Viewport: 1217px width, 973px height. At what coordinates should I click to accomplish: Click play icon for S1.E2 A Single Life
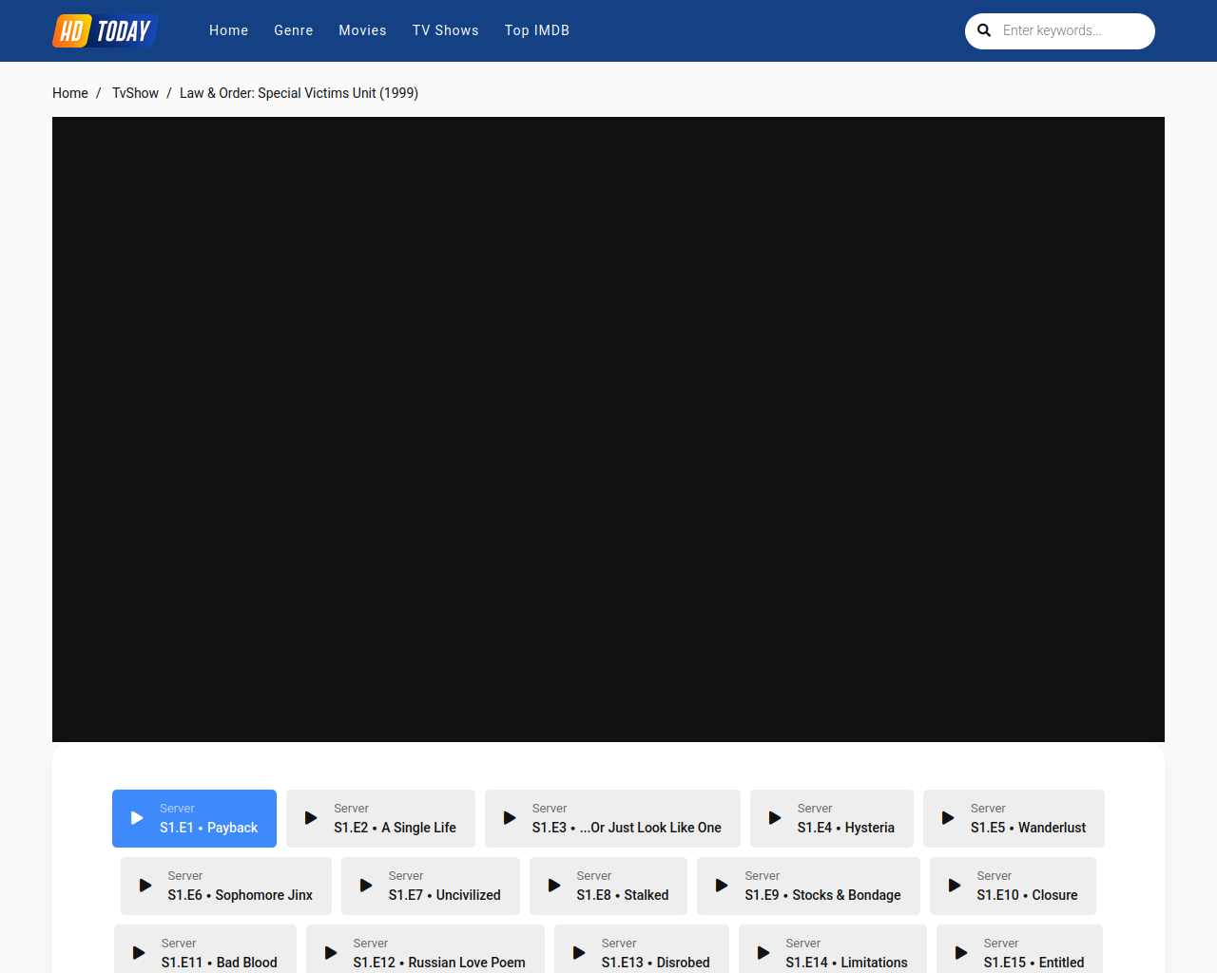pyautogui.click(x=311, y=818)
